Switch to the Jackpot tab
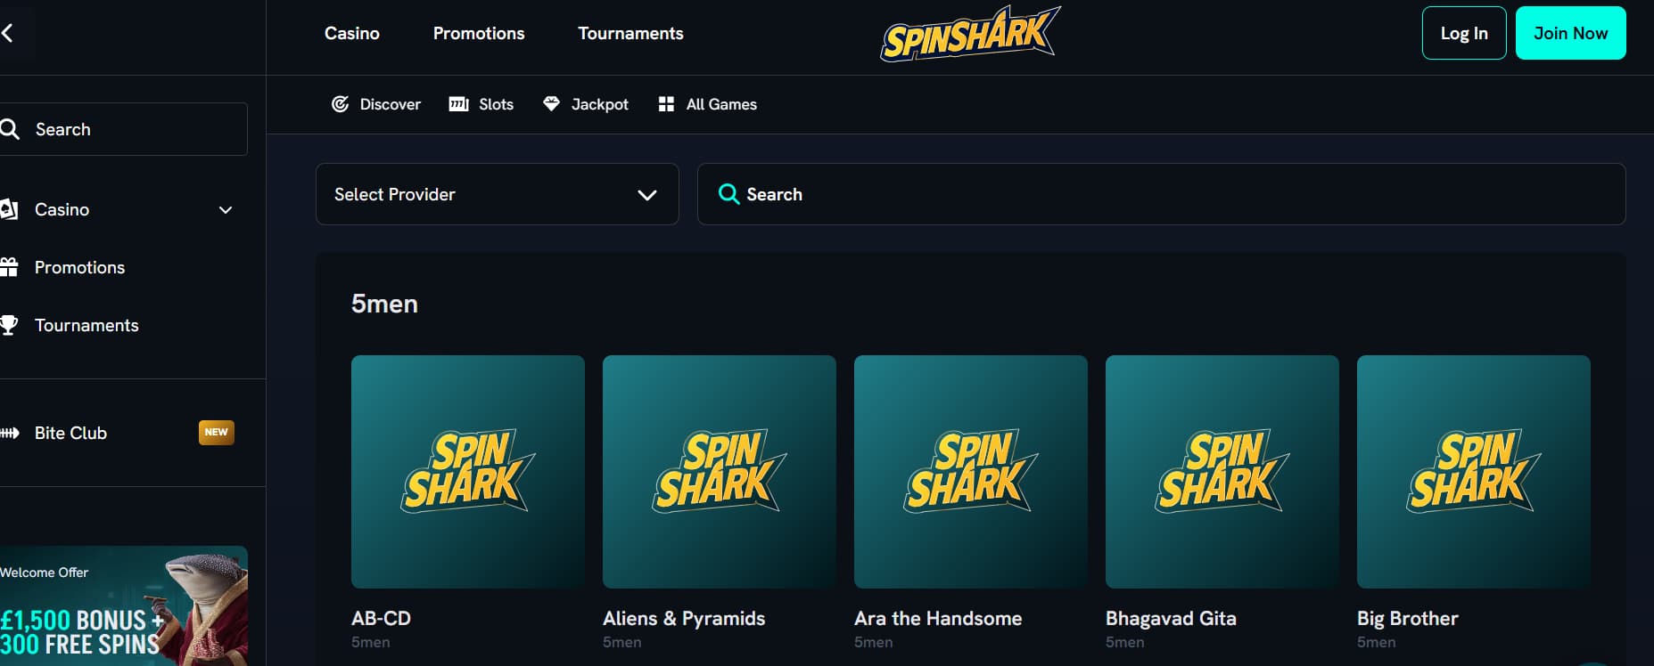 [586, 104]
